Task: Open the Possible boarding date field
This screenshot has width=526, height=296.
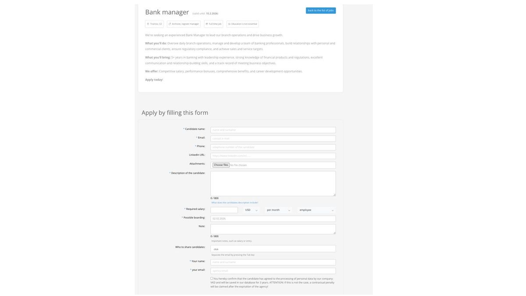Action: pyautogui.click(x=273, y=218)
